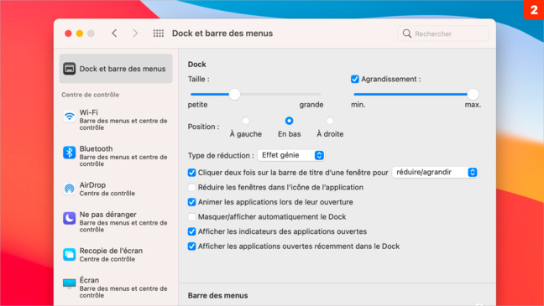Click the magnifying glass search icon
This screenshot has width=544, height=306.
407,34
